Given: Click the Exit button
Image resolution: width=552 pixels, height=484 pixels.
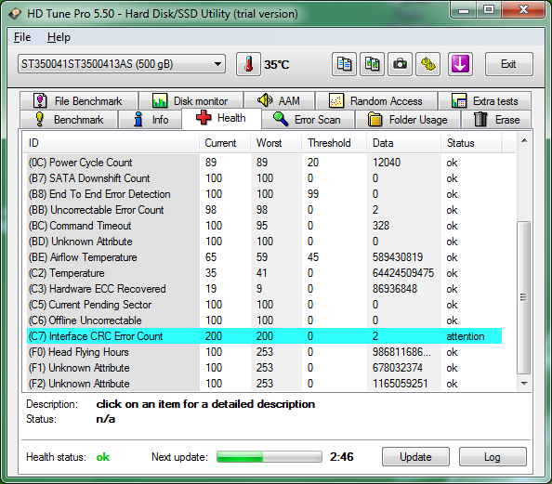Looking at the screenshot, I should [x=509, y=64].
